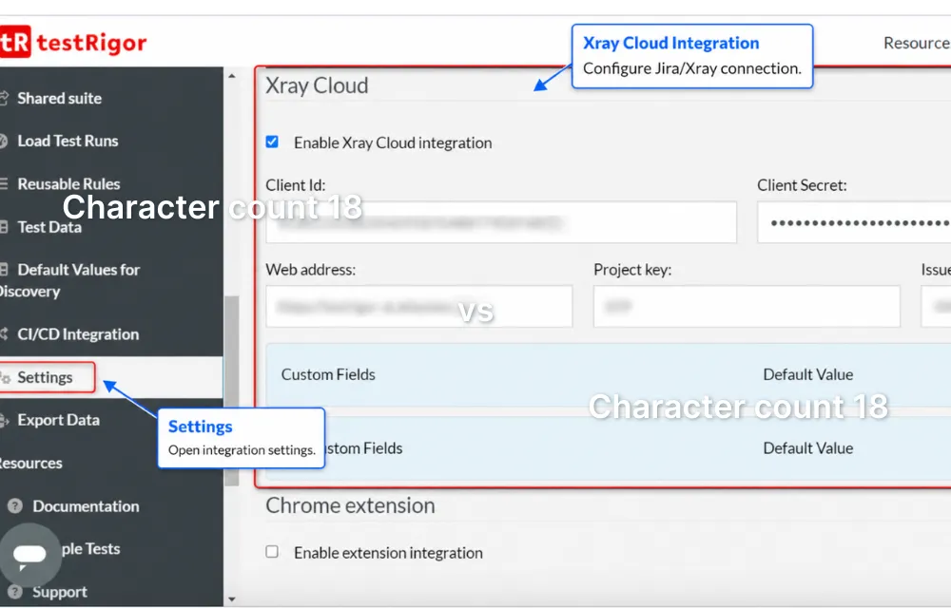The width and height of the screenshot is (951, 608).
Task: Open the Documentation link
Action: coord(86,506)
